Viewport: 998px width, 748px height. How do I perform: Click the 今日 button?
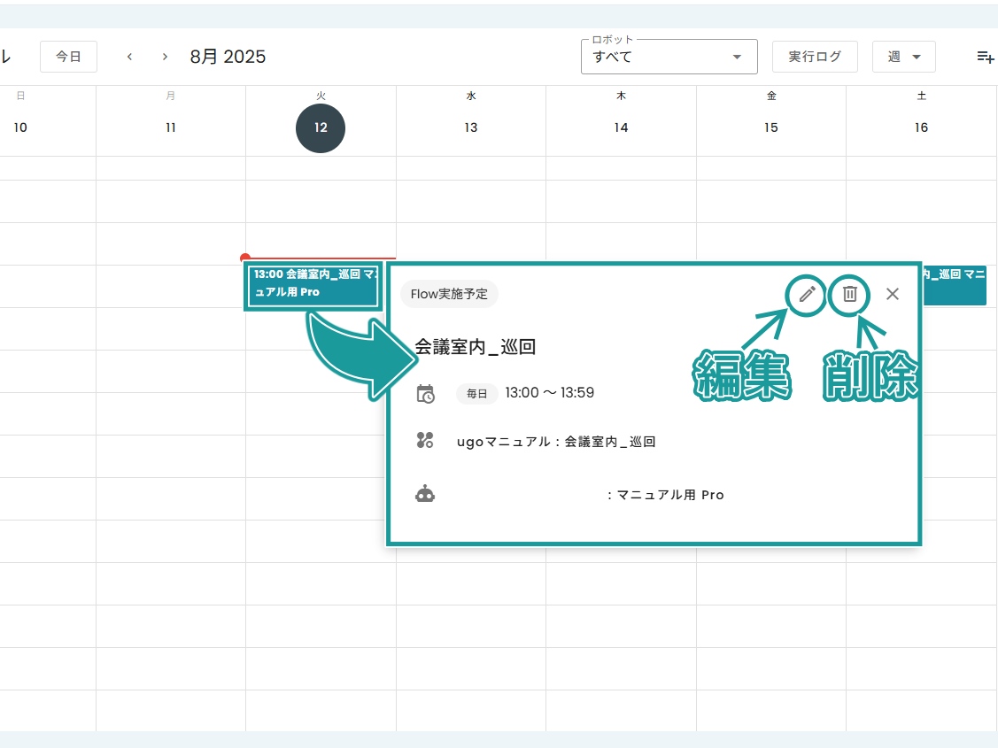[68, 57]
